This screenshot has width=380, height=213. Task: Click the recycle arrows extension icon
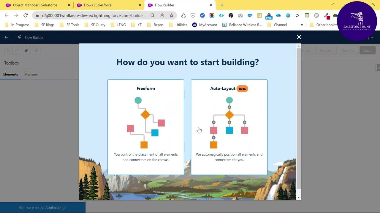183,15
